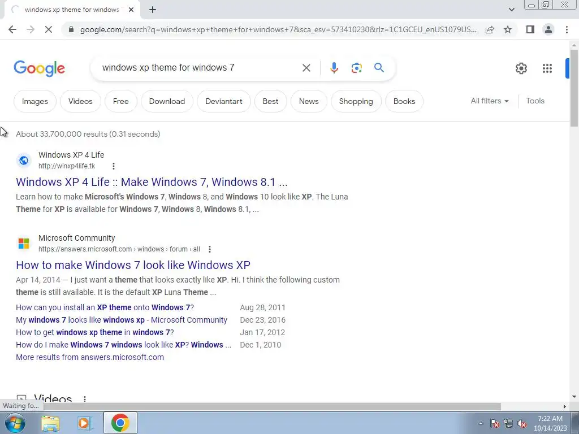Share this page from address bar
The image size is (579, 434).
tap(490, 29)
